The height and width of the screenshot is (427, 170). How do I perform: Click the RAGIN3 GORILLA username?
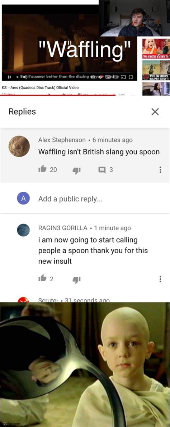pos(63,228)
